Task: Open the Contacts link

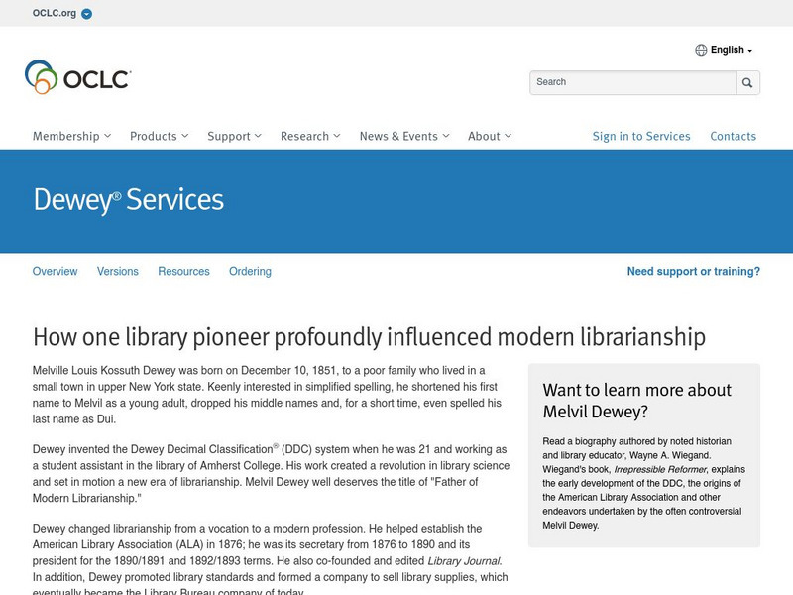Action: [x=733, y=136]
